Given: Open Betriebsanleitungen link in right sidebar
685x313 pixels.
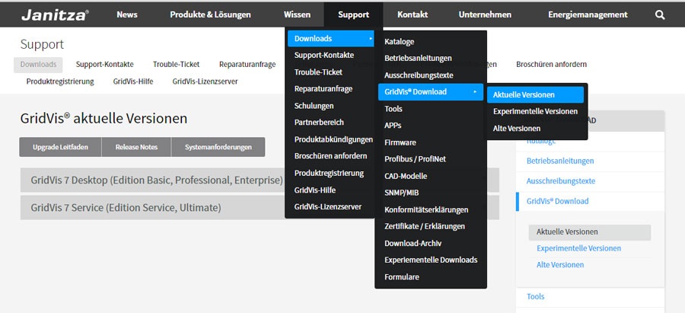Looking at the screenshot, I should tap(560, 161).
